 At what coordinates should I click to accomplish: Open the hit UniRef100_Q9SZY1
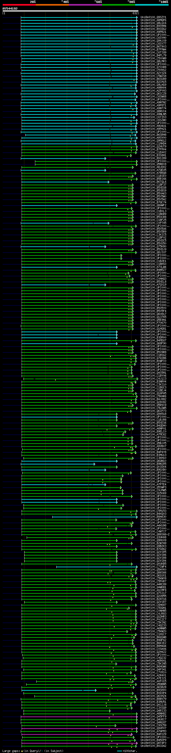tap(153, 17)
